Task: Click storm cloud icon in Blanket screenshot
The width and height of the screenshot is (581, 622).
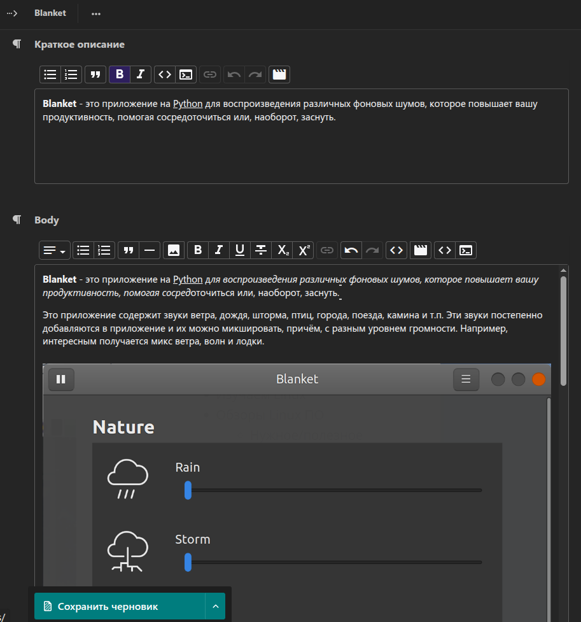Action: point(127,551)
